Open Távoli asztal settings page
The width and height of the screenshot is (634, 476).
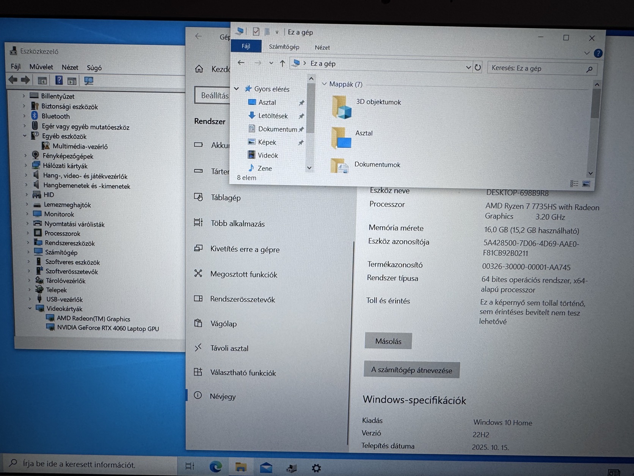coord(229,348)
